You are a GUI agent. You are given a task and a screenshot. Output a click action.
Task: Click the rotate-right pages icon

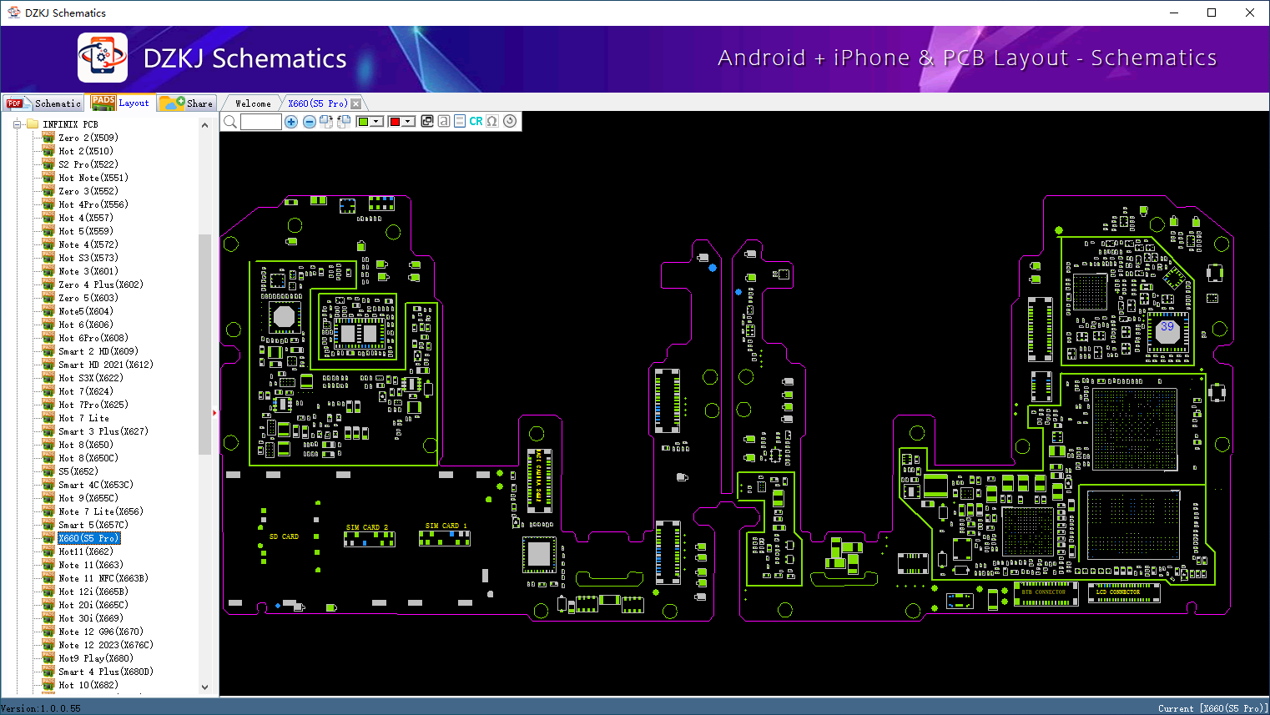(326, 122)
